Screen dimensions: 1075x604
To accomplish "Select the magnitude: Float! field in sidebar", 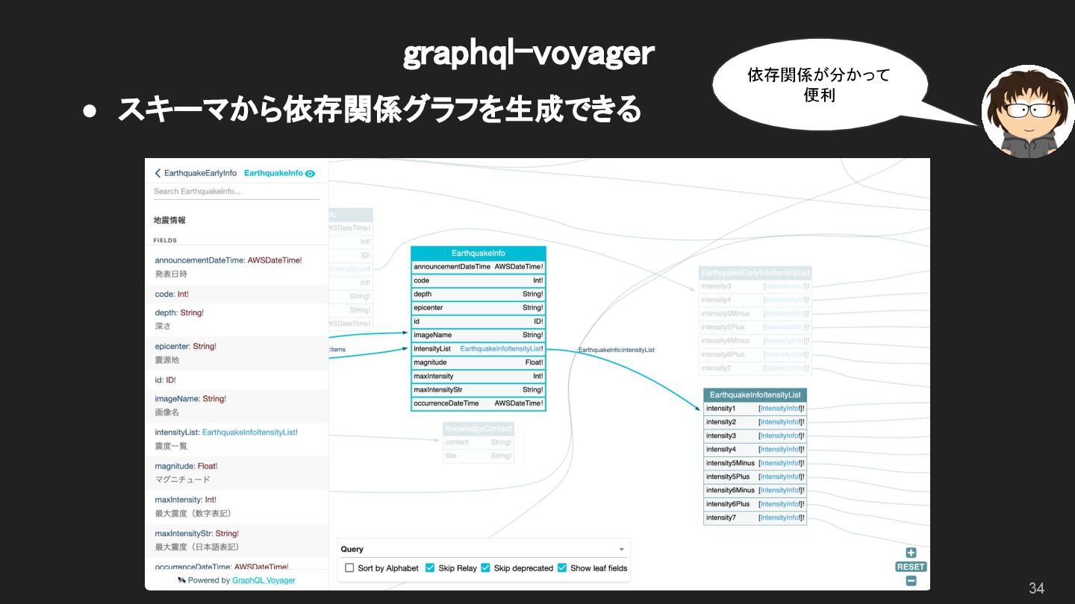I will pyautogui.click(x=236, y=473).
